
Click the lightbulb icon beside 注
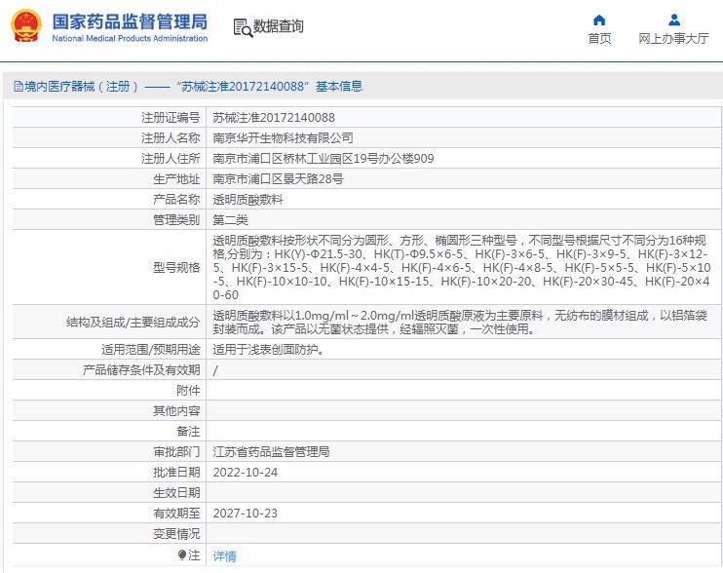(x=182, y=554)
